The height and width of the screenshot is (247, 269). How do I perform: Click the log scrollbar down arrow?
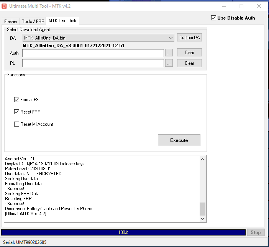(202, 219)
